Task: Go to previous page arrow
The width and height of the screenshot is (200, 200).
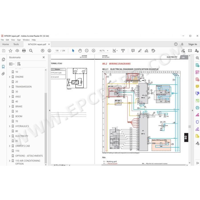Action: coord(43,51)
